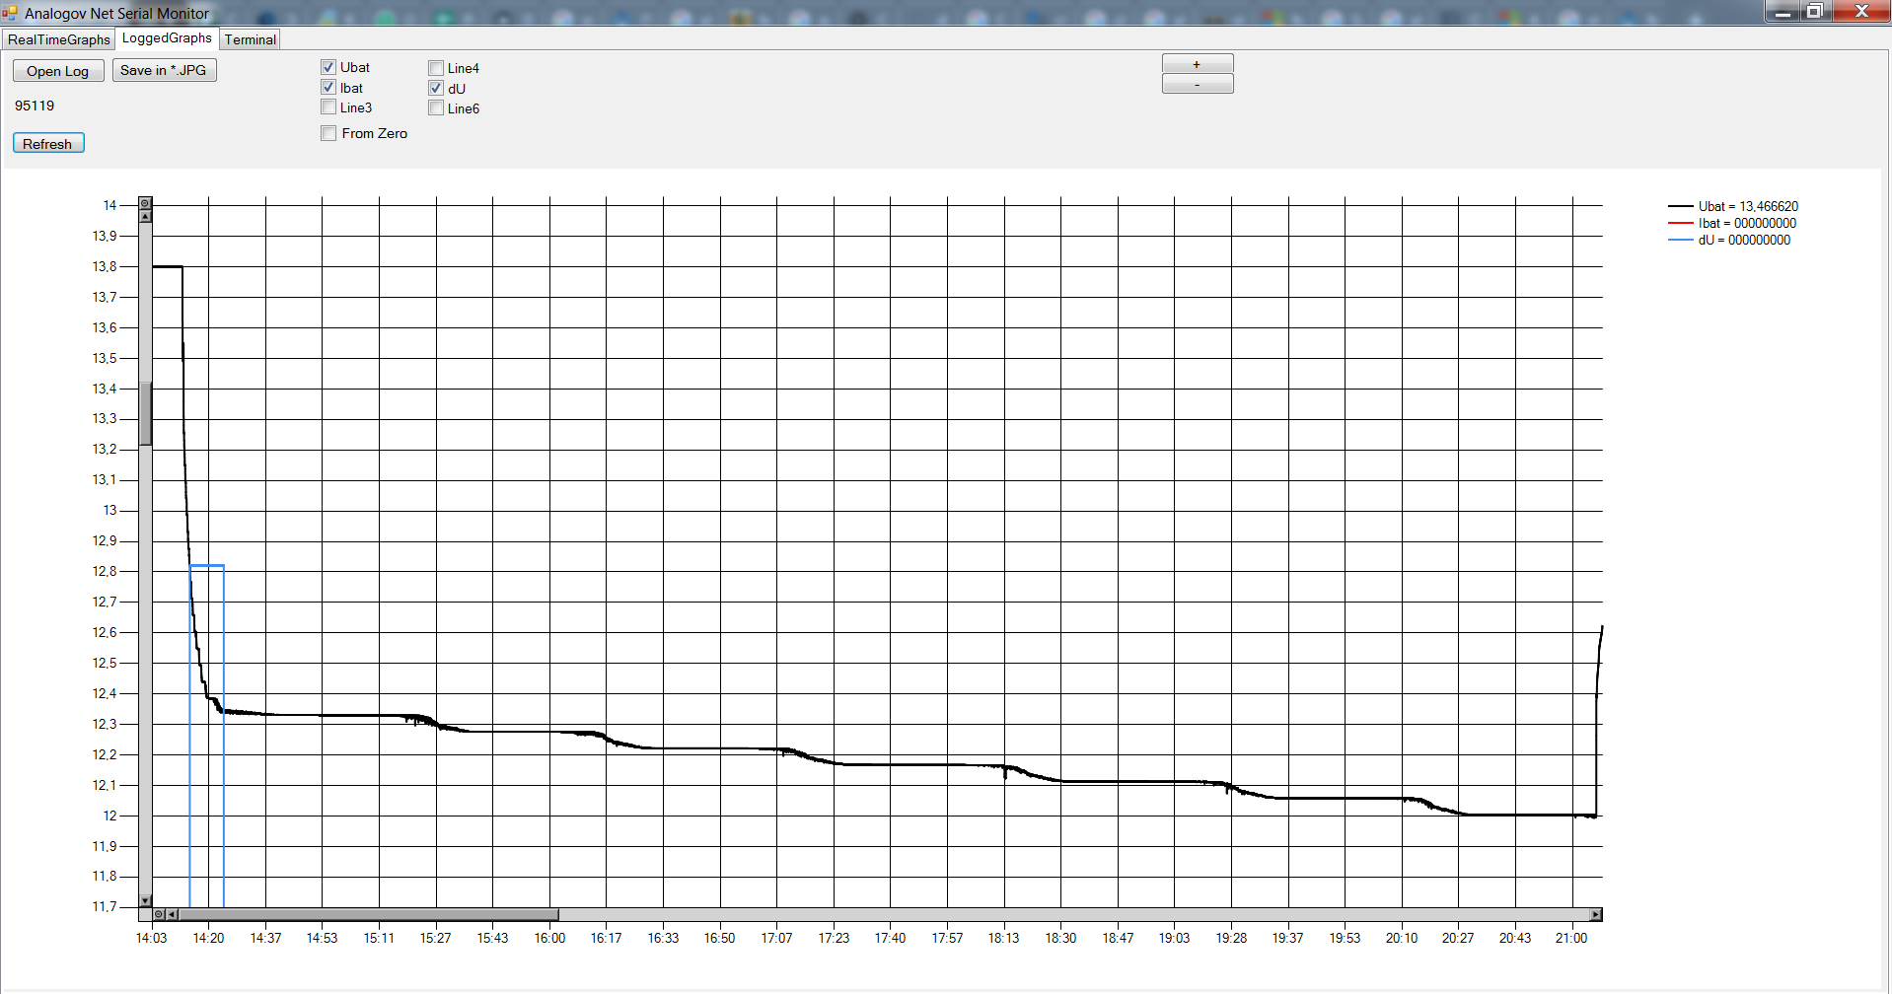The width and height of the screenshot is (1892, 994).
Task: Click the vertical chart scrollbar thumb
Action: (x=145, y=414)
